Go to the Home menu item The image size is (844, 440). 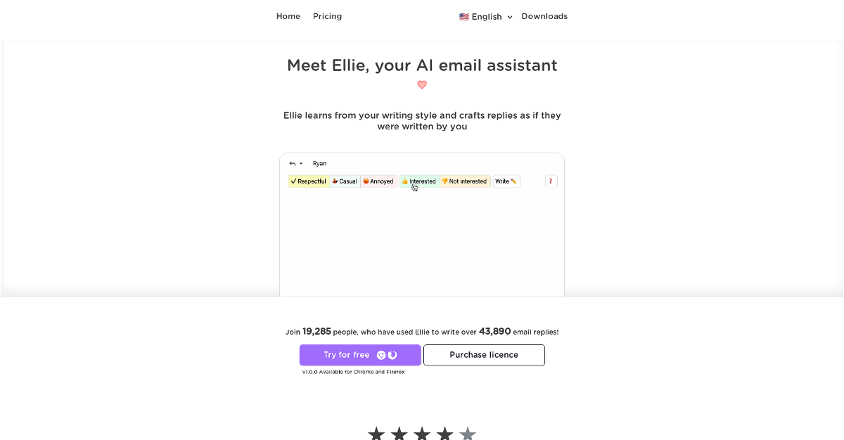[x=288, y=16]
